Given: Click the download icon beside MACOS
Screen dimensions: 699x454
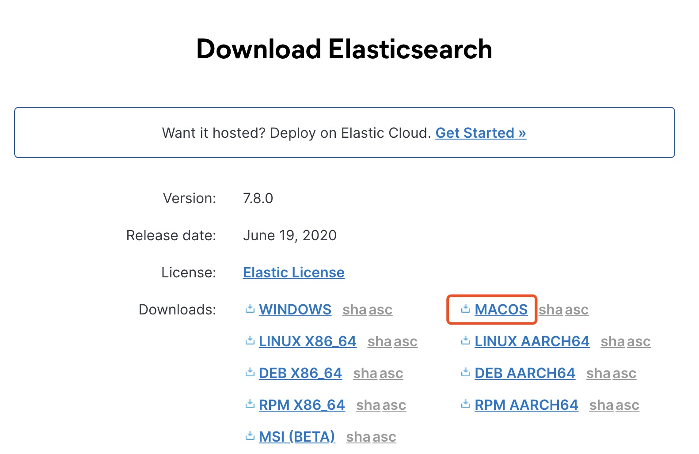Looking at the screenshot, I should coord(466,309).
